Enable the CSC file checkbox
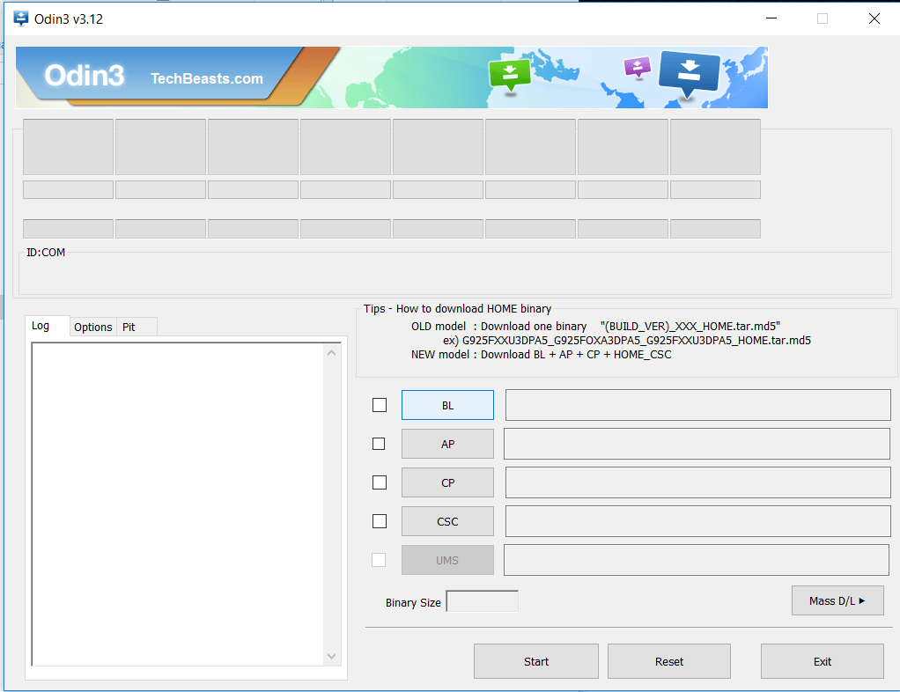This screenshot has height=692, width=900. [x=380, y=521]
